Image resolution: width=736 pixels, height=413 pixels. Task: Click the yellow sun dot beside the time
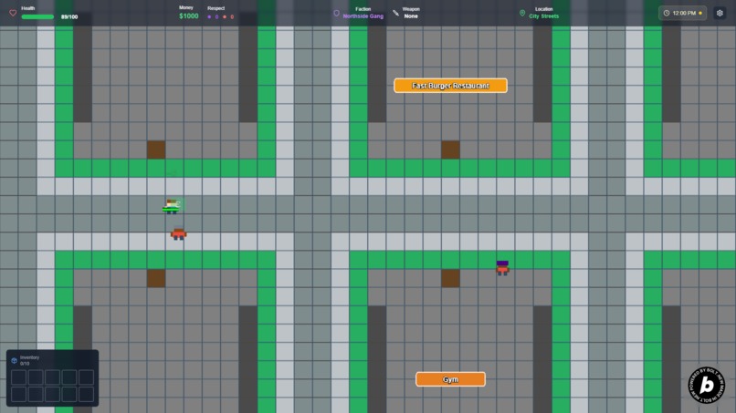coord(700,13)
